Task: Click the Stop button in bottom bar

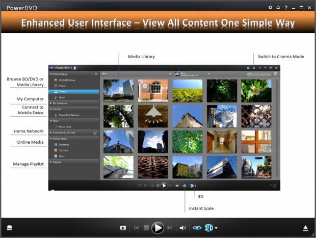Action: [146, 228]
